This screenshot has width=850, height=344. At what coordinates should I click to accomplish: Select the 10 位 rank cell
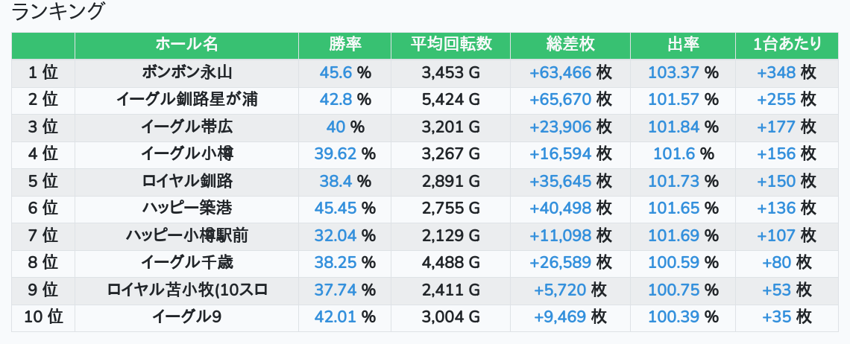click(x=43, y=317)
